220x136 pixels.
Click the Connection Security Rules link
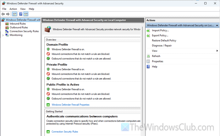click(x=65, y=132)
